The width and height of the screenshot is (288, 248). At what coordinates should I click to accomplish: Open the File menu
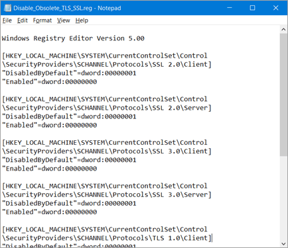coord(7,21)
